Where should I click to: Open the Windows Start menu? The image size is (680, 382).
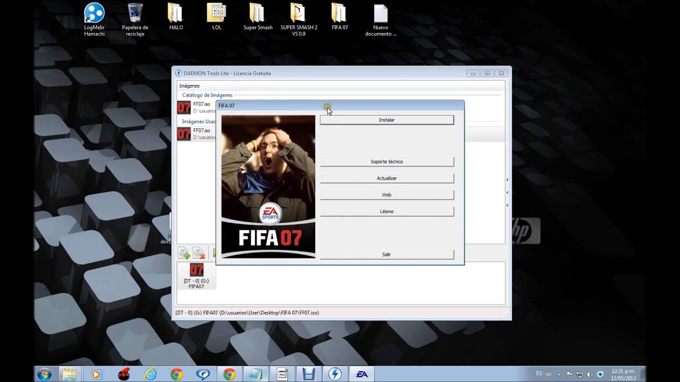click(x=44, y=374)
